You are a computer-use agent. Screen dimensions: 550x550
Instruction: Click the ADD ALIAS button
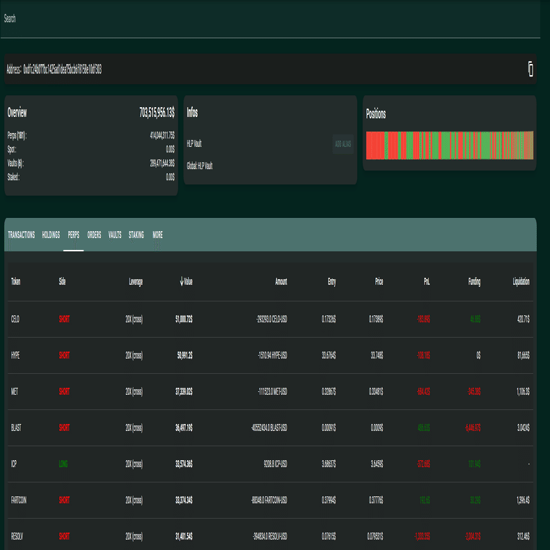click(343, 144)
